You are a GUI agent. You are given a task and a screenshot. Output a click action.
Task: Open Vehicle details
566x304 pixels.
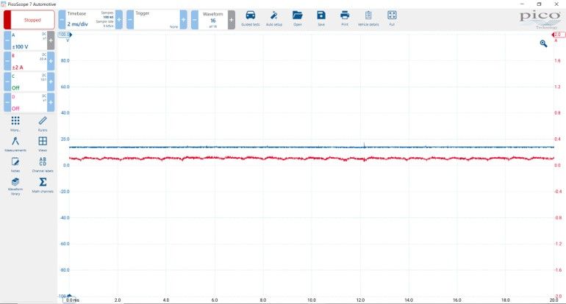[x=368, y=18]
